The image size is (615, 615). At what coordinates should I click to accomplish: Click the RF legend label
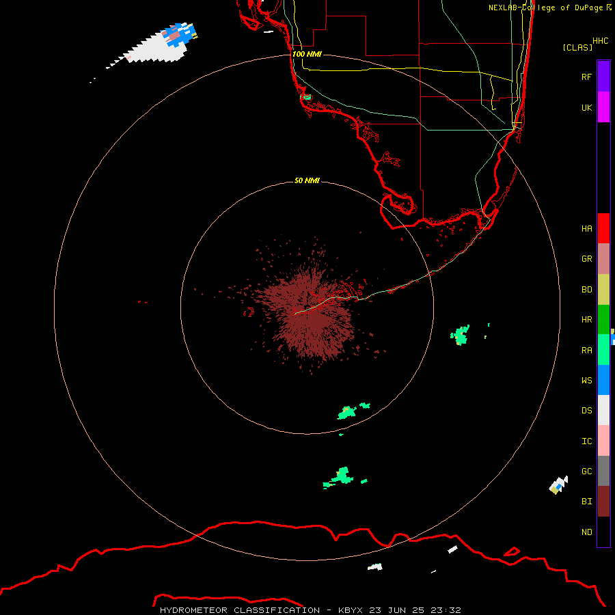click(586, 77)
